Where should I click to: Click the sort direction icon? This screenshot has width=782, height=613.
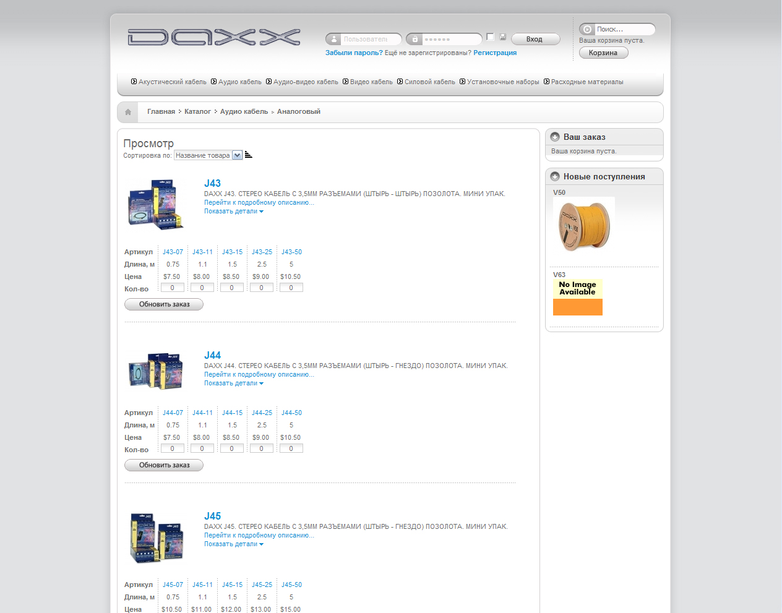[x=248, y=155]
